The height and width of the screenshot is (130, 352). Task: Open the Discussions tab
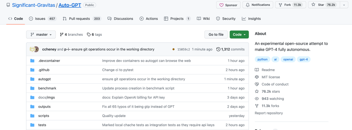120,19
